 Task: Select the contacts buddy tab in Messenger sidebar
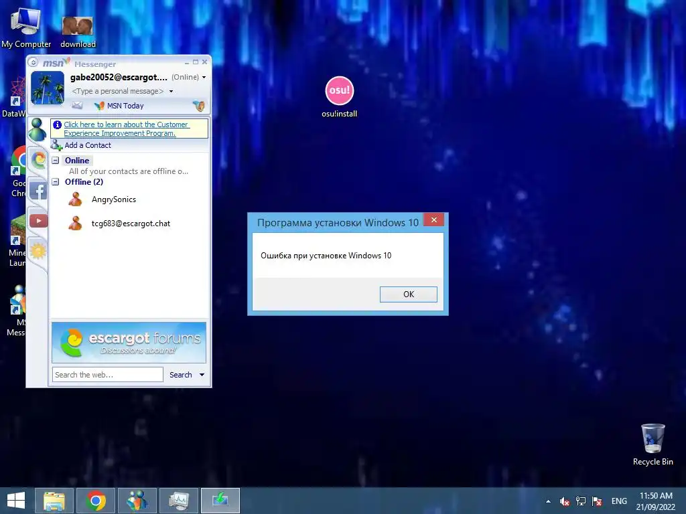38,129
